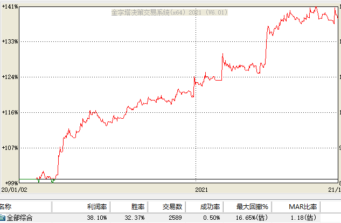This screenshot has height=223, width=341.
Task: Click the +99% axis label
Action: (x=11, y=183)
